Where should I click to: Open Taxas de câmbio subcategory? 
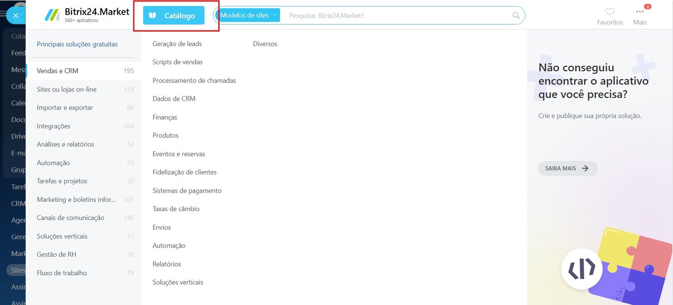[176, 209]
